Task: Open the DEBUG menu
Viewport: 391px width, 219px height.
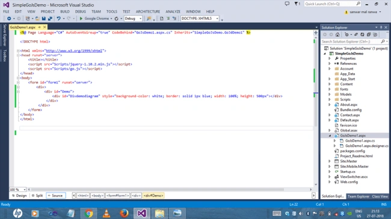Action: point(80,11)
